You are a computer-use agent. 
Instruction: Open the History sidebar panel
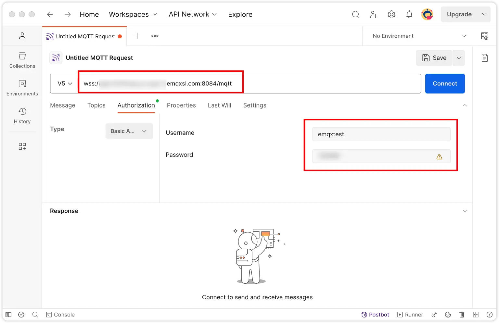pyautogui.click(x=22, y=116)
